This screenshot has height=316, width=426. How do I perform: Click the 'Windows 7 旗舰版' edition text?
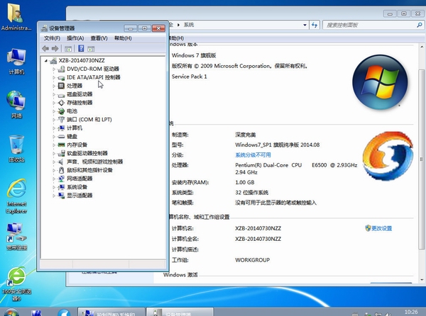(194, 55)
